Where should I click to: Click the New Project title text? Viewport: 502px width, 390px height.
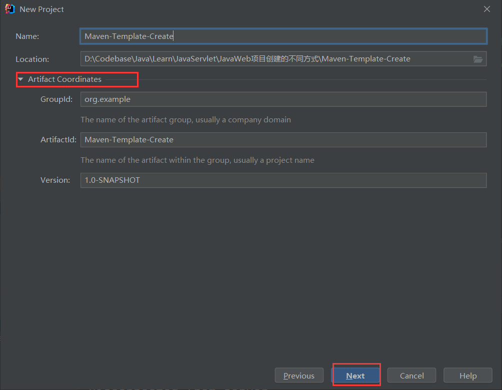(x=42, y=9)
